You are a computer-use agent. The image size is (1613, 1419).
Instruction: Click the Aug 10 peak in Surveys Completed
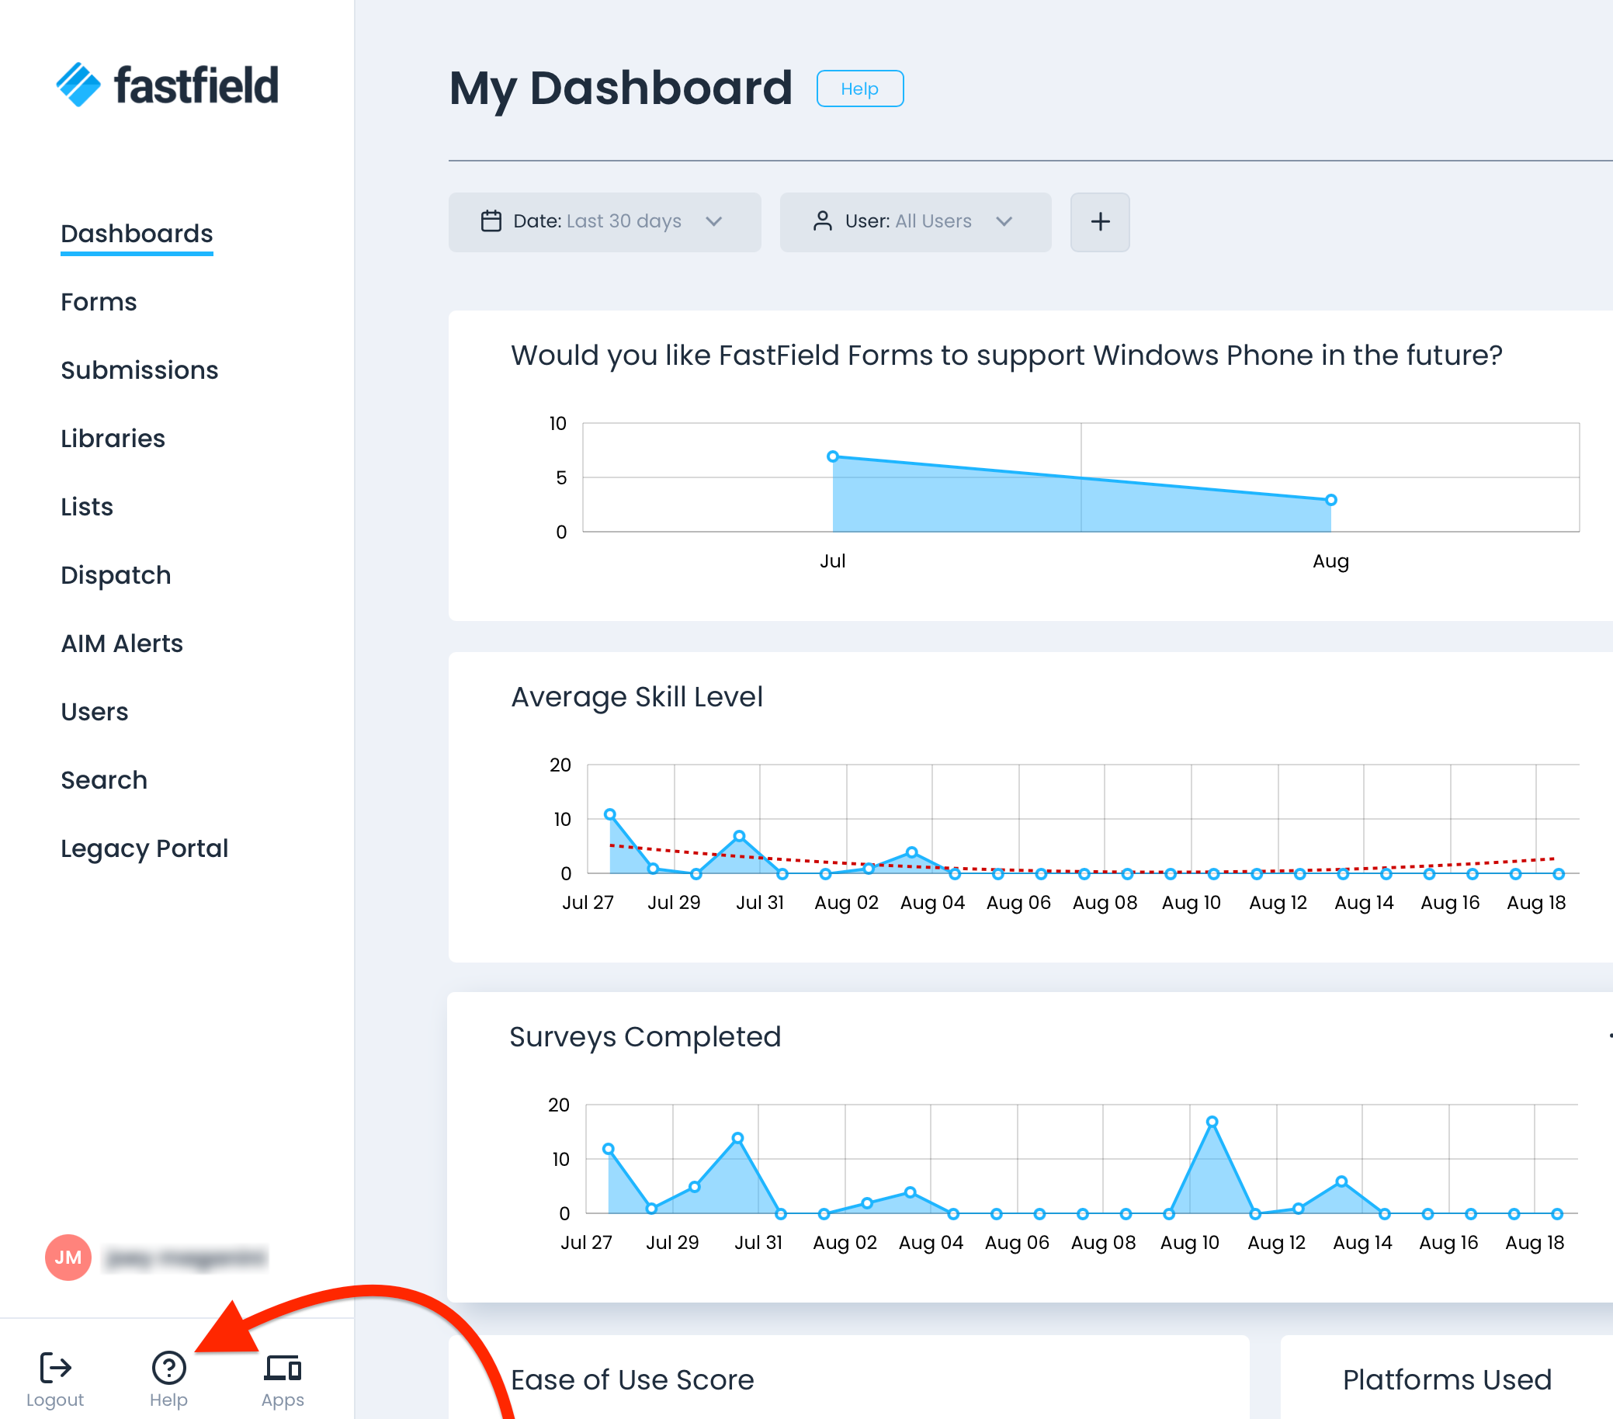pyautogui.click(x=1212, y=1122)
